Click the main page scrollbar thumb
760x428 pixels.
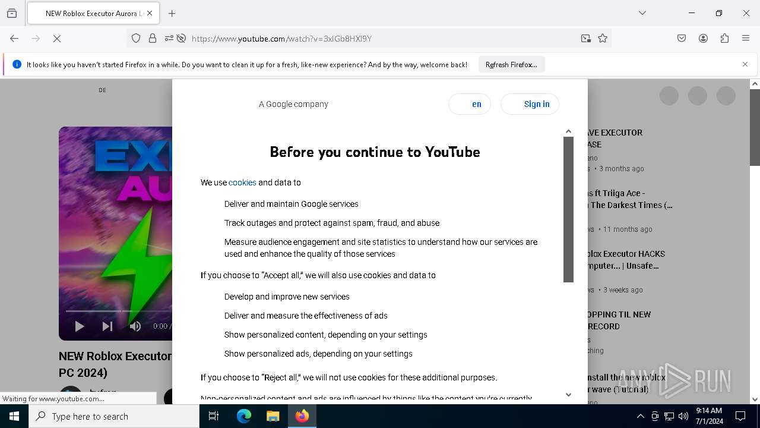(755, 127)
